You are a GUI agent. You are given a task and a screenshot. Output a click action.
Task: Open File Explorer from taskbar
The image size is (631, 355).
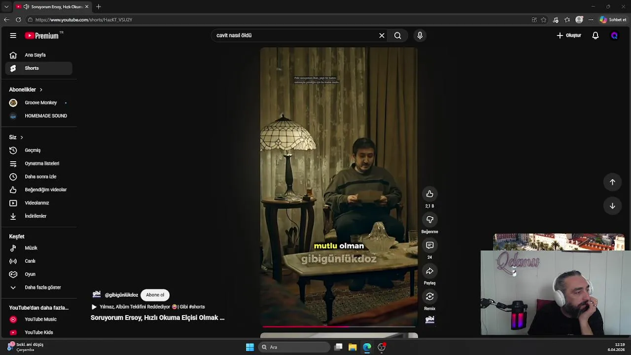[352, 347]
